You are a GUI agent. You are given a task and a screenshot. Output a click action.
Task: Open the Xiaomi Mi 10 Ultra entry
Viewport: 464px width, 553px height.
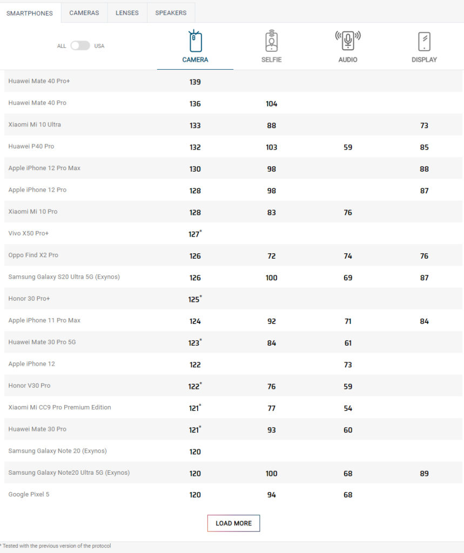tap(35, 125)
